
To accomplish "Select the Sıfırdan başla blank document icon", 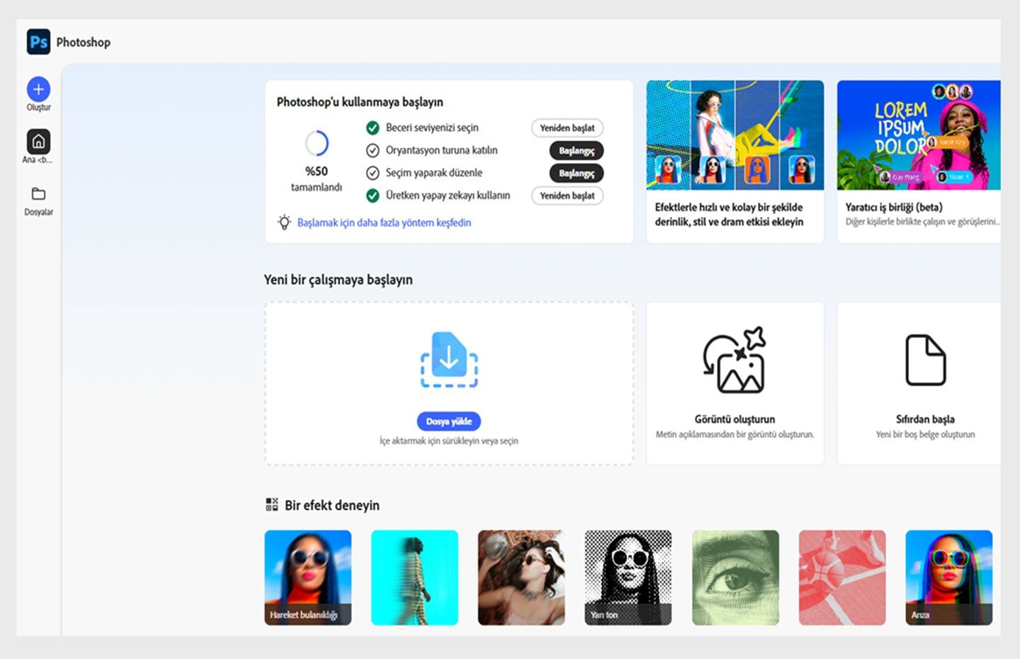I will point(926,360).
